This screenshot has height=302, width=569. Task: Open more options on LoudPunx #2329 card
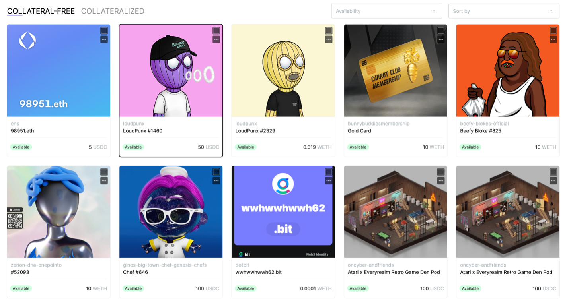[x=329, y=39]
